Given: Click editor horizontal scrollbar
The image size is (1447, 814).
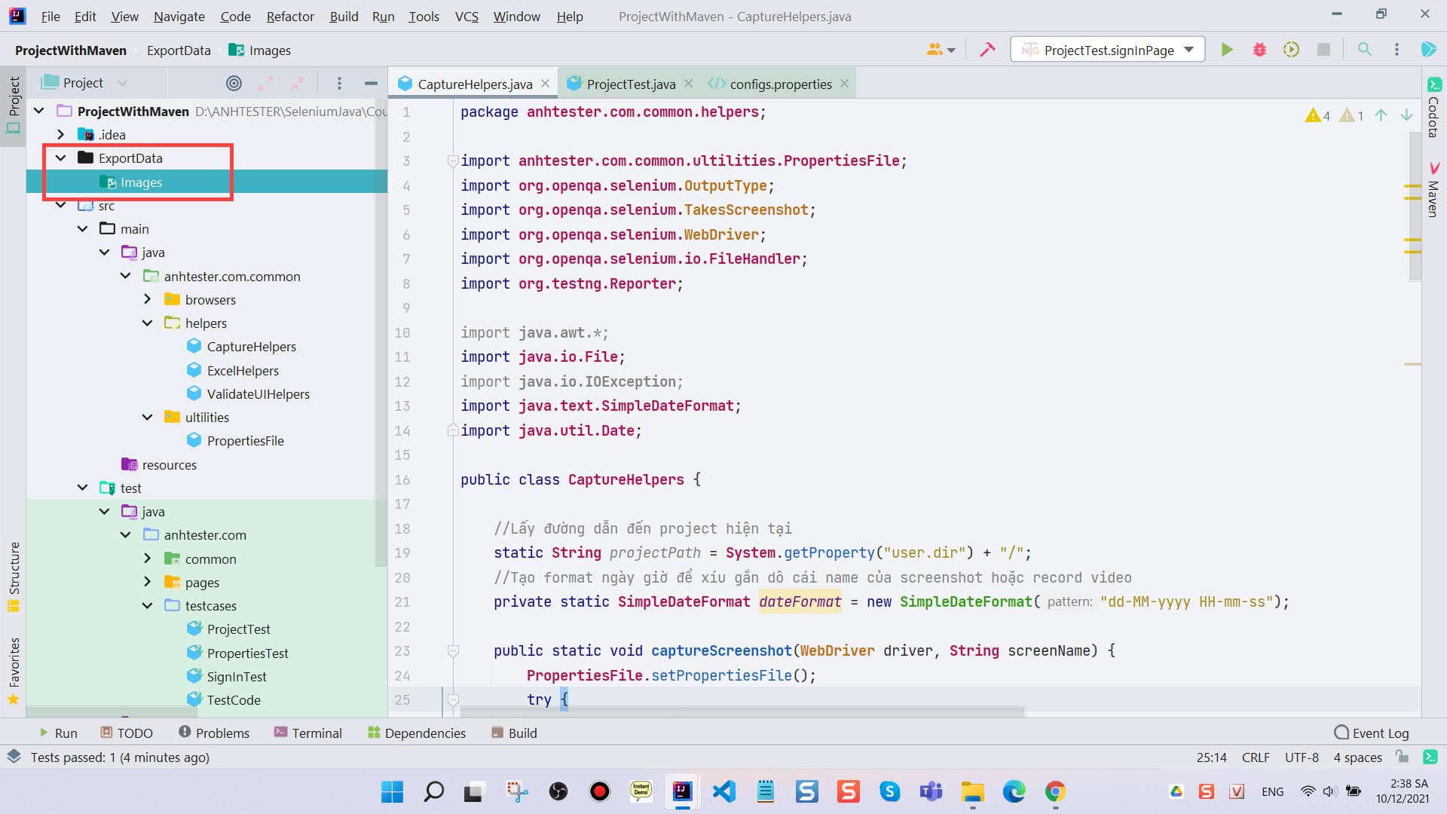Looking at the screenshot, I should point(742,711).
